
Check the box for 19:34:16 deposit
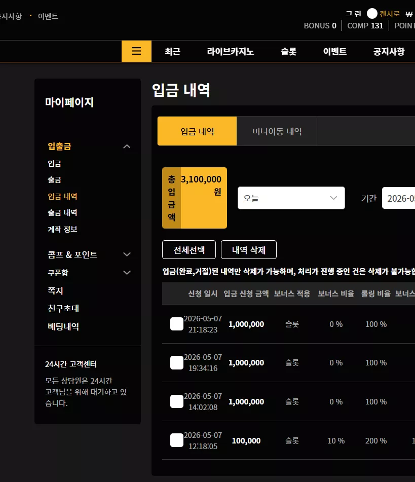coord(177,363)
